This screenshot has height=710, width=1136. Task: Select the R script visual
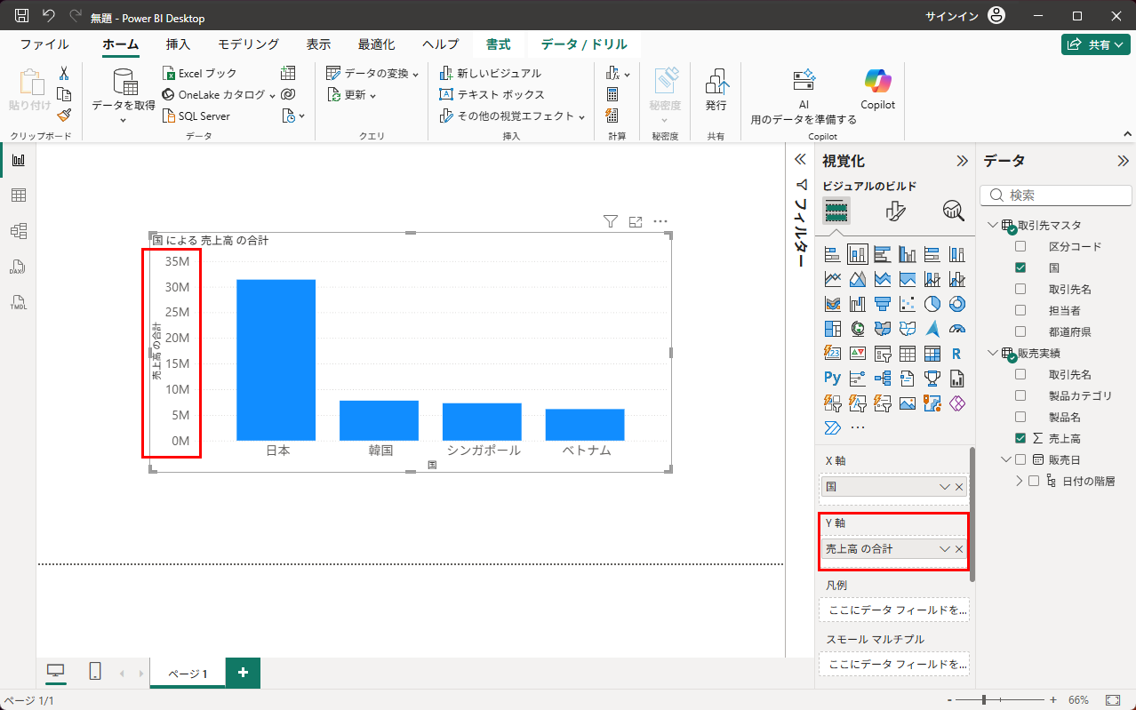pos(957,354)
